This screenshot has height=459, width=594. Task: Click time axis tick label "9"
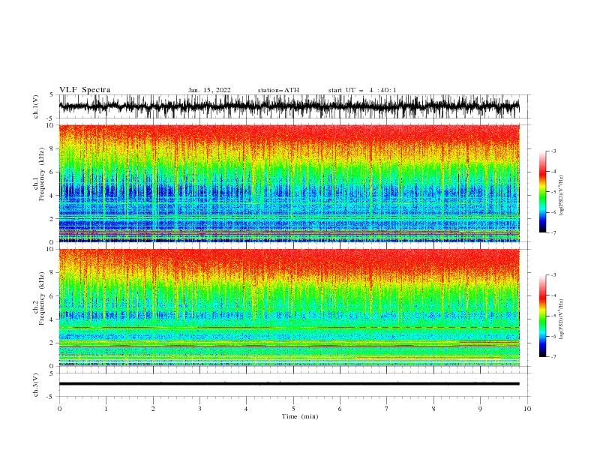pyautogui.click(x=480, y=409)
